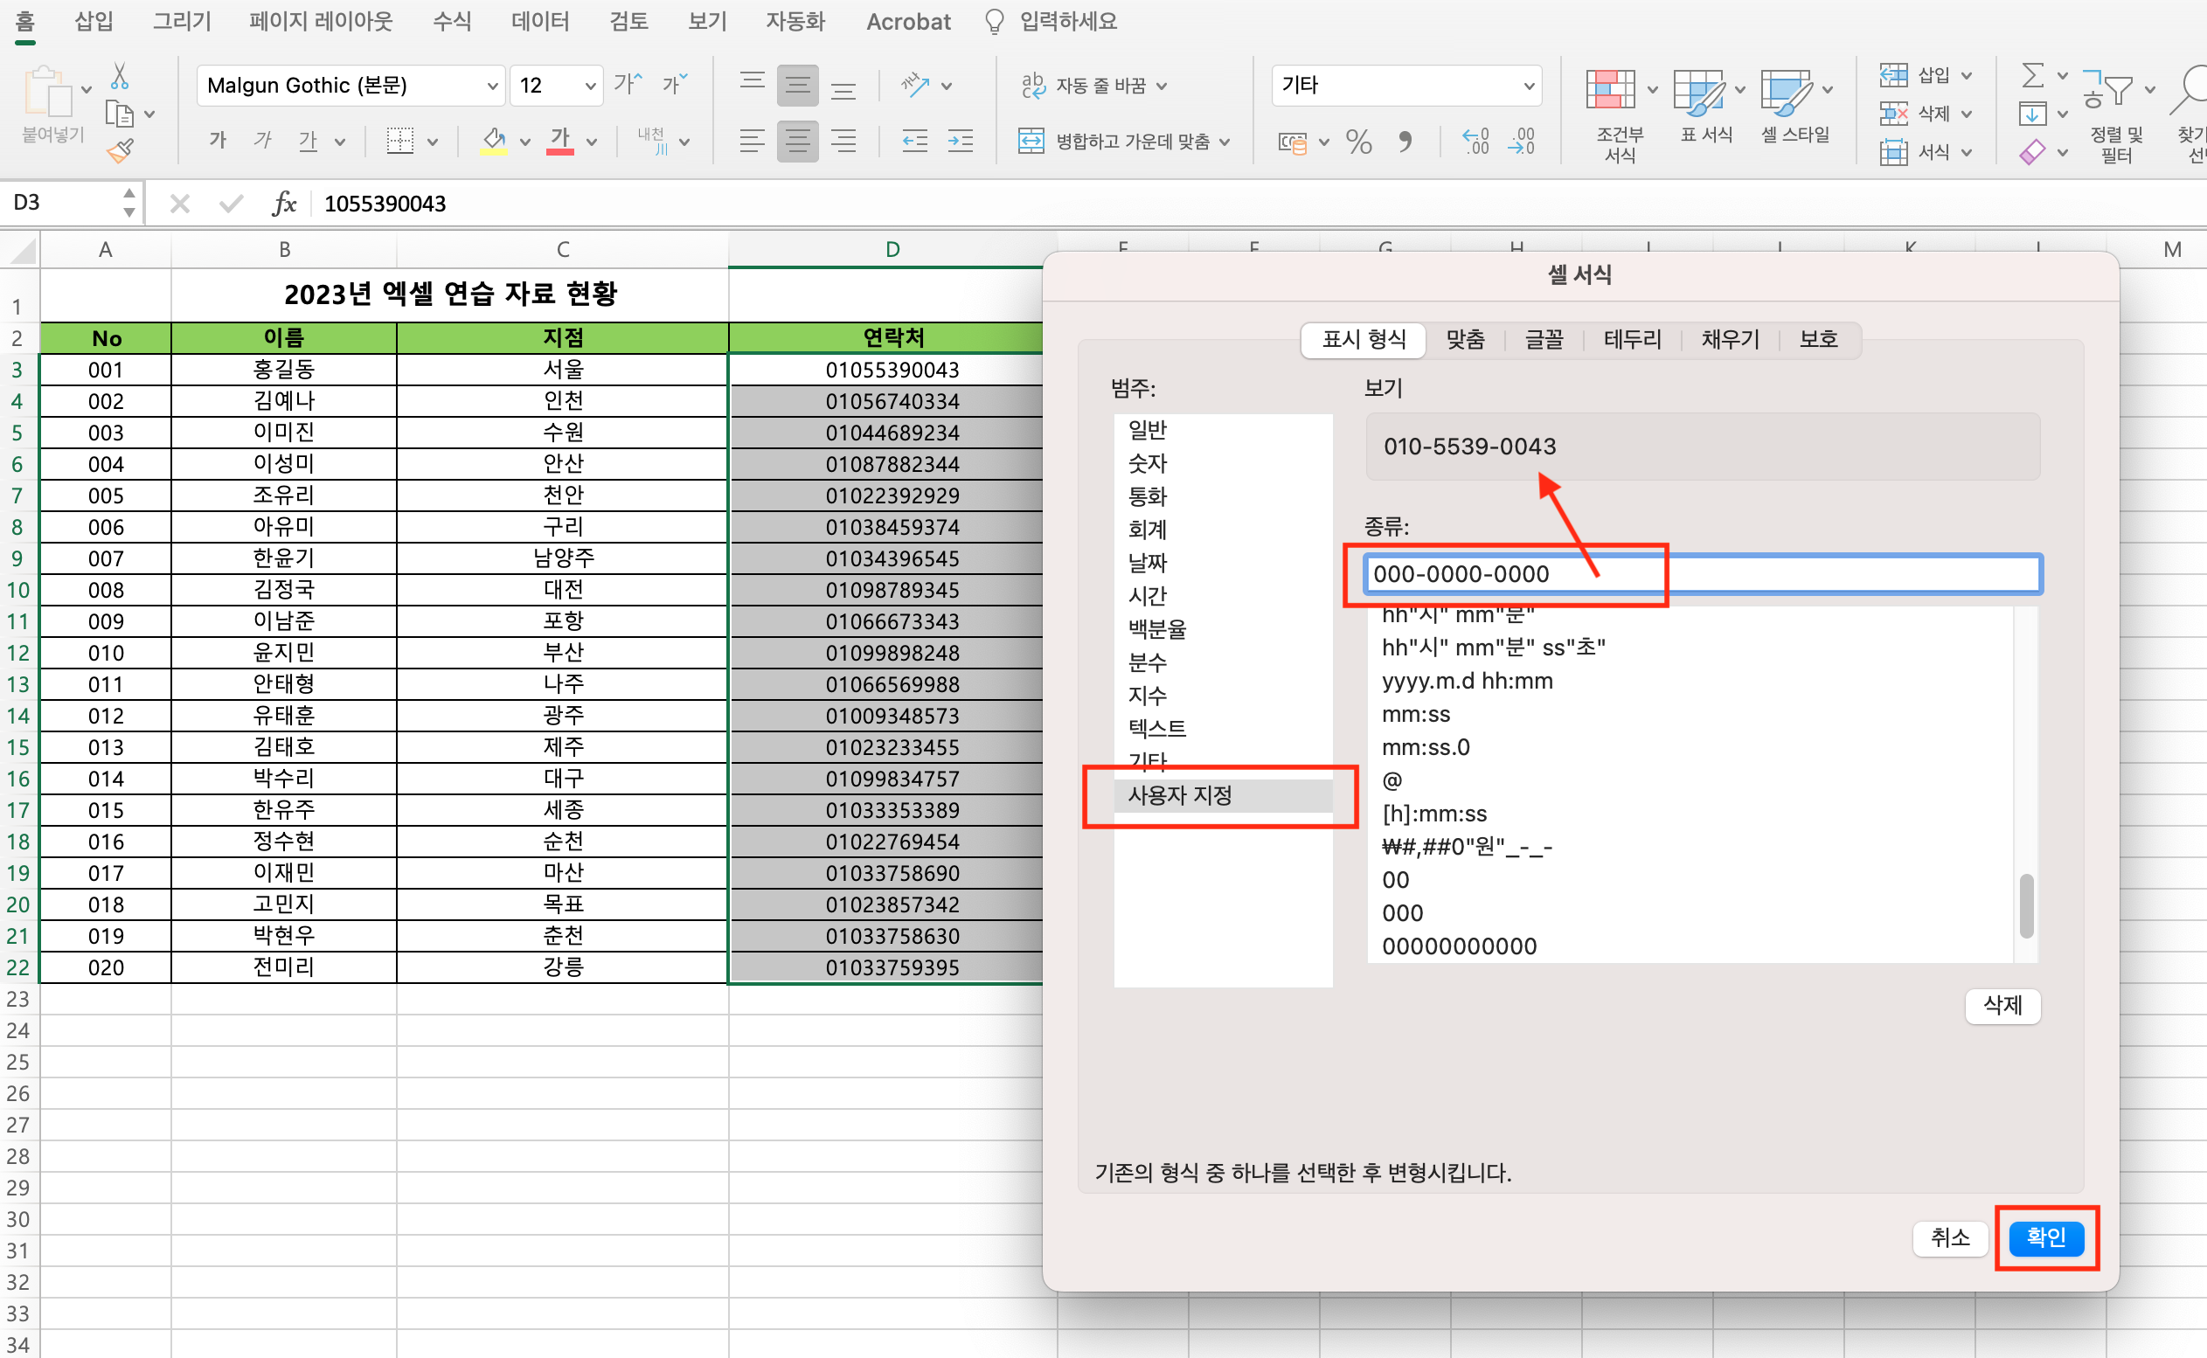
Task: Click the clear eraser icon
Action: (x=2032, y=152)
